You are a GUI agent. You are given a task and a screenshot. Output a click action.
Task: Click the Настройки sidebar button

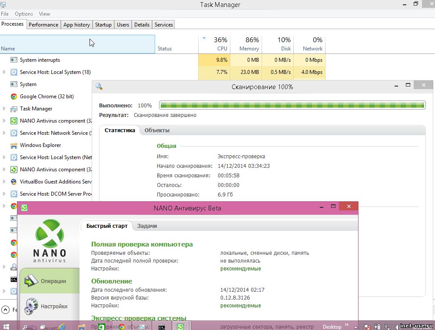[50, 306]
